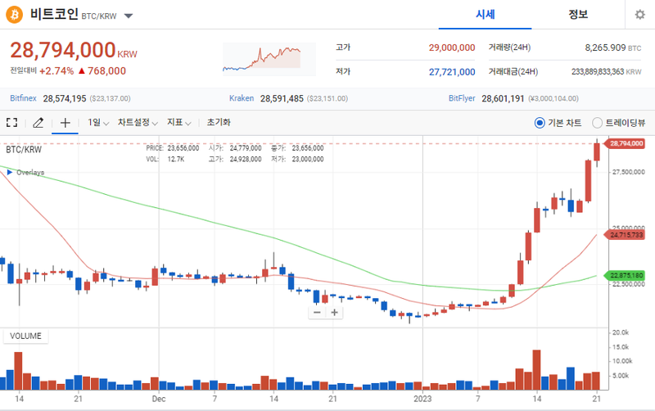Open the 정보 tab

(578, 15)
